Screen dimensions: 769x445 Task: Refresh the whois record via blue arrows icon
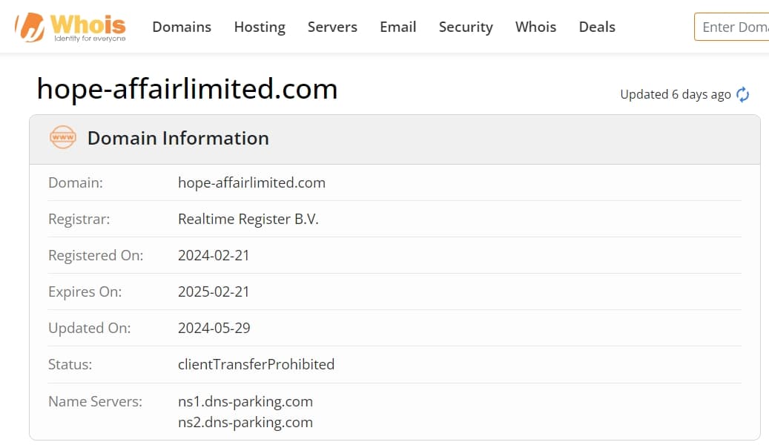742,94
